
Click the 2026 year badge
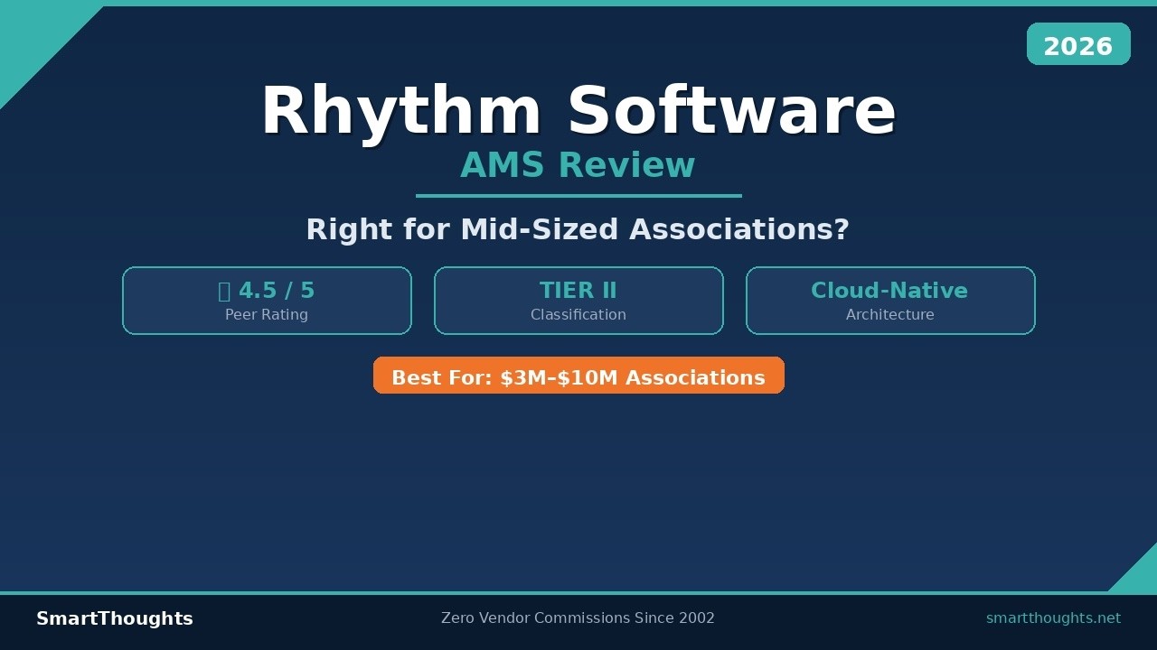click(1078, 44)
